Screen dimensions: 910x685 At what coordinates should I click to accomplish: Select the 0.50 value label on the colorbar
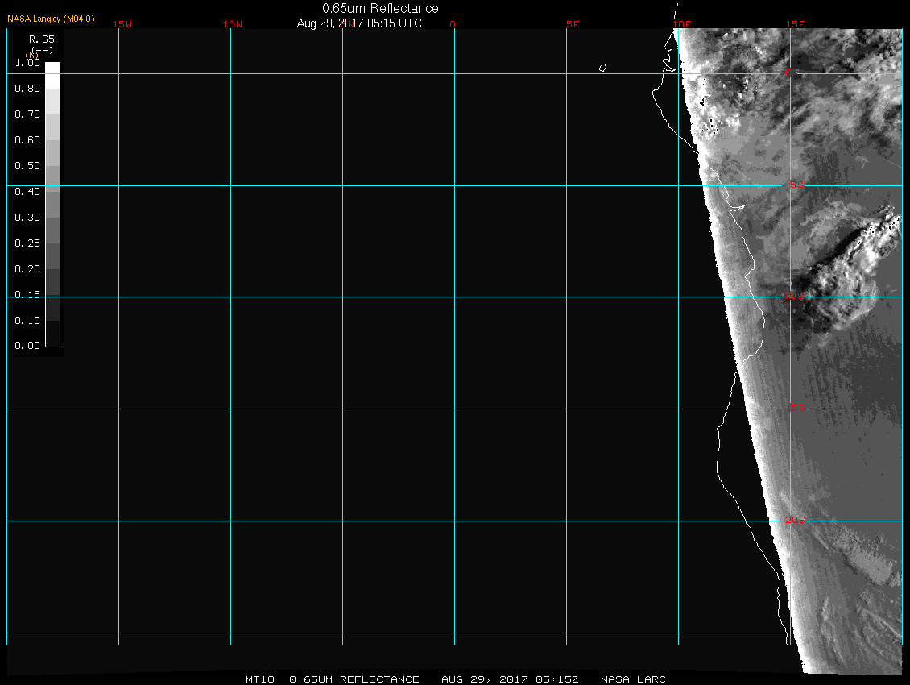(x=27, y=166)
